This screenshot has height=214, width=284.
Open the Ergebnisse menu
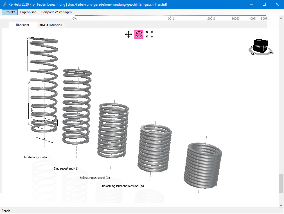[28, 12]
